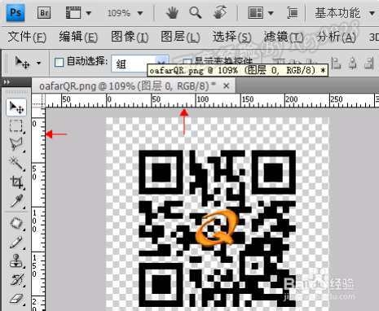Expand the tool preset dropdown arrow in options bar
The width and height of the screenshot is (379, 311).
pos(38,63)
